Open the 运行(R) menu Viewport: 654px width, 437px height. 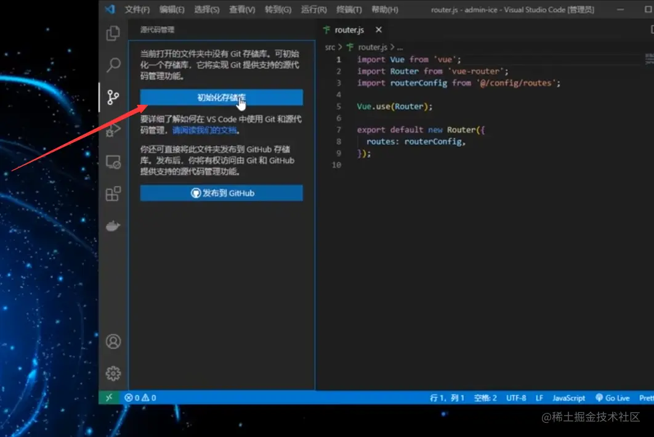coord(313,10)
